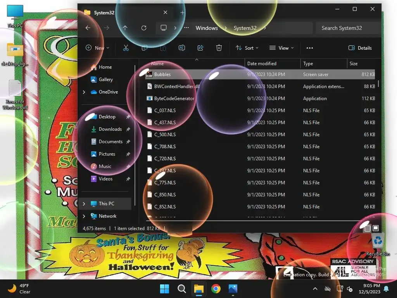Open taskbar Search
397x298 pixels.
[181, 289]
